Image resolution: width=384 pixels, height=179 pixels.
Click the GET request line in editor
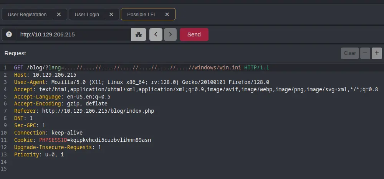pyautogui.click(x=142, y=67)
